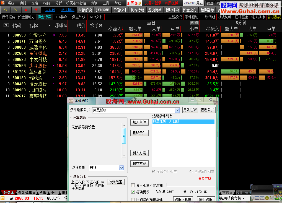Click the 加入条件 button

(139, 123)
